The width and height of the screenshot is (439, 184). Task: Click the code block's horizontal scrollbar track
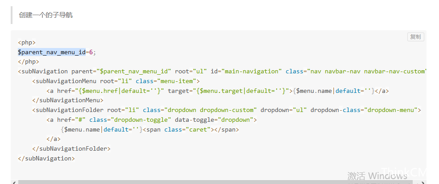(218, 182)
